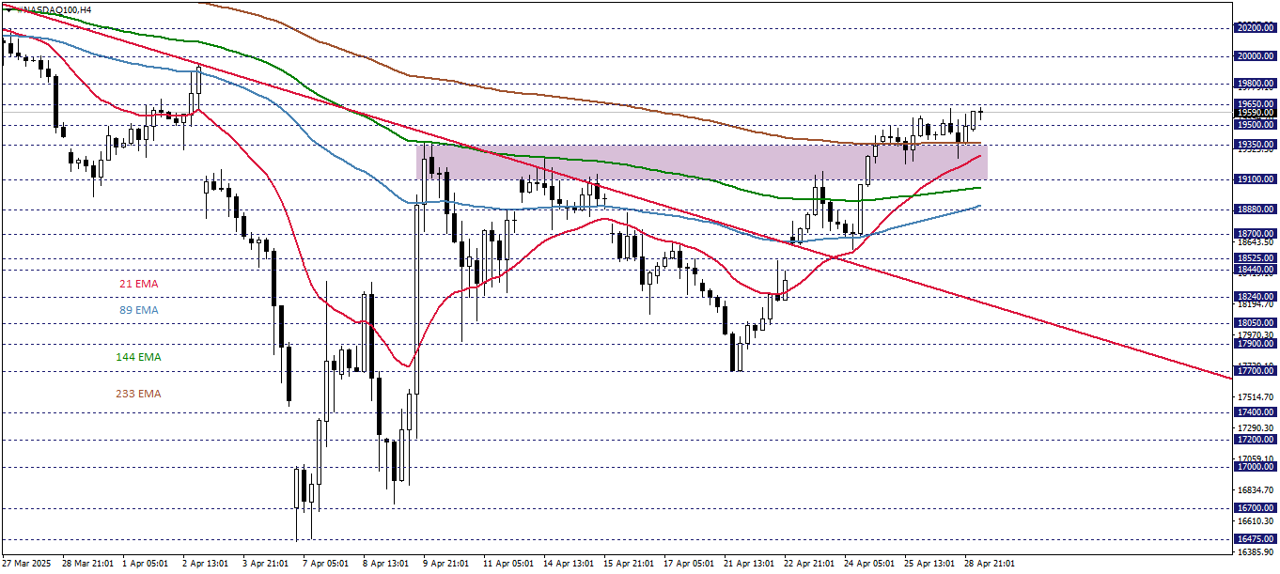Click the 28 Apr 21:01 time label
This screenshot has width=1280, height=574.
[x=991, y=564]
